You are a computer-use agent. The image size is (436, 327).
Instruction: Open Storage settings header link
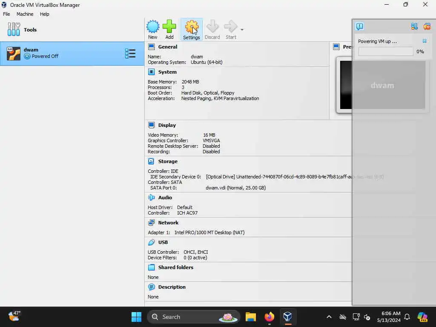(x=168, y=161)
